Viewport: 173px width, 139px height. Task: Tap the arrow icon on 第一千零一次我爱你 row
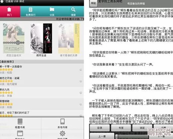81,70
